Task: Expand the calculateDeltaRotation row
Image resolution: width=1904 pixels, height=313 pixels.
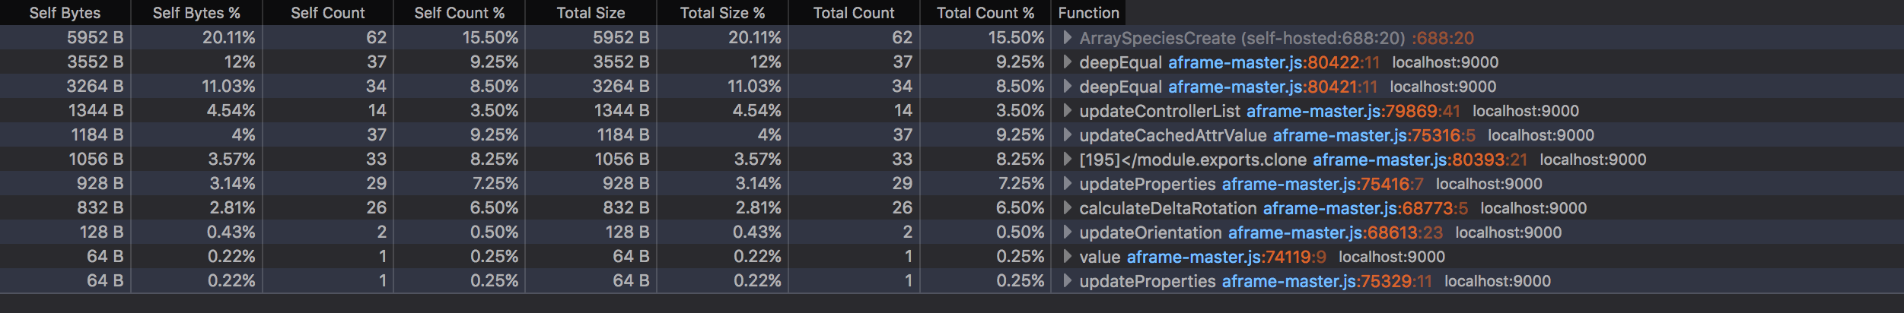Action: (1067, 207)
